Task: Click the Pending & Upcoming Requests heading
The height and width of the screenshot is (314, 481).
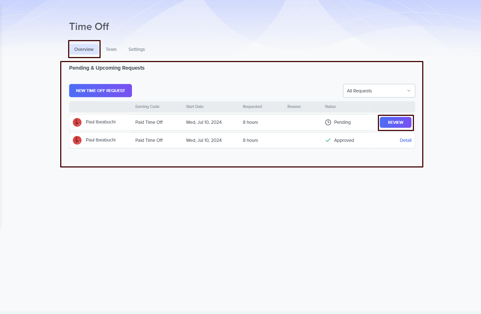Action: coord(107,68)
